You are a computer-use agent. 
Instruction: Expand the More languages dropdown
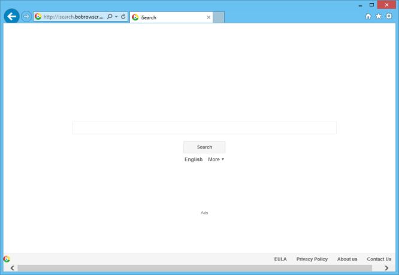coord(216,159)
